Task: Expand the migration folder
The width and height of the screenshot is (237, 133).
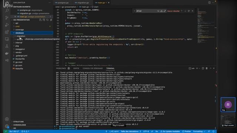Action: click(x=21, y=36)
